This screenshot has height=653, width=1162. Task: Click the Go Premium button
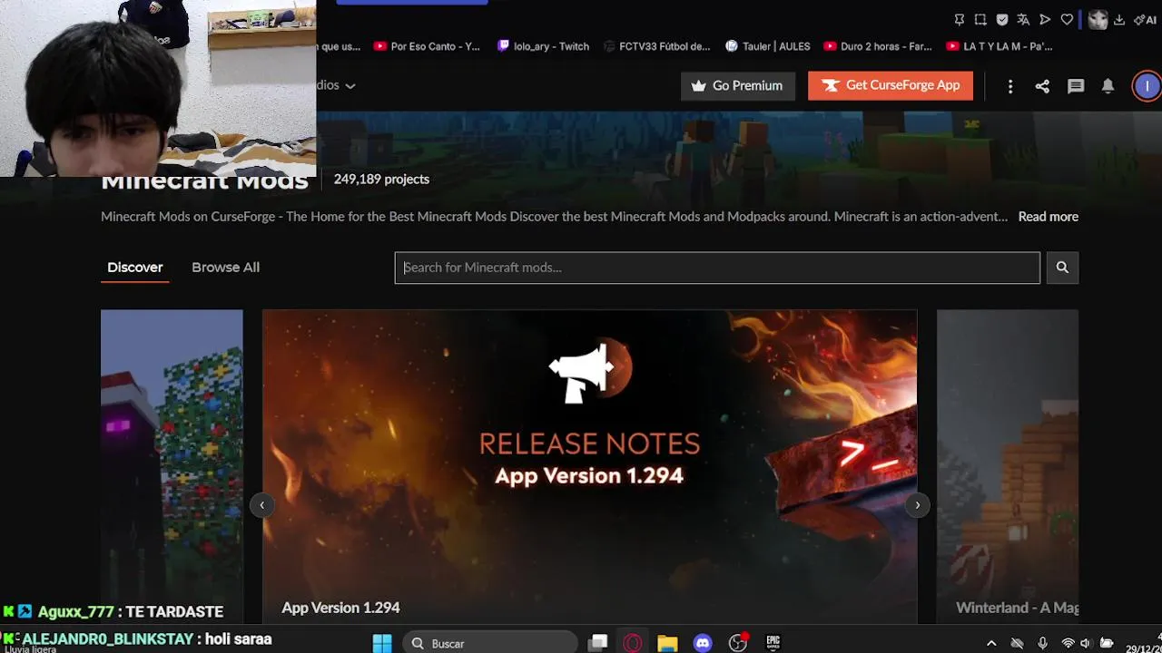pyautogui.click(x=738, y=85)
